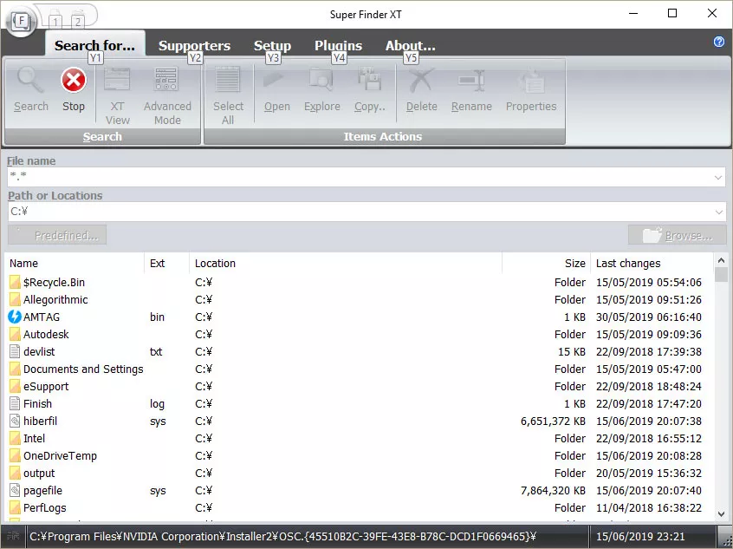Click the Copy.. action icon
The image size is (733, 549).
[370, 78]
